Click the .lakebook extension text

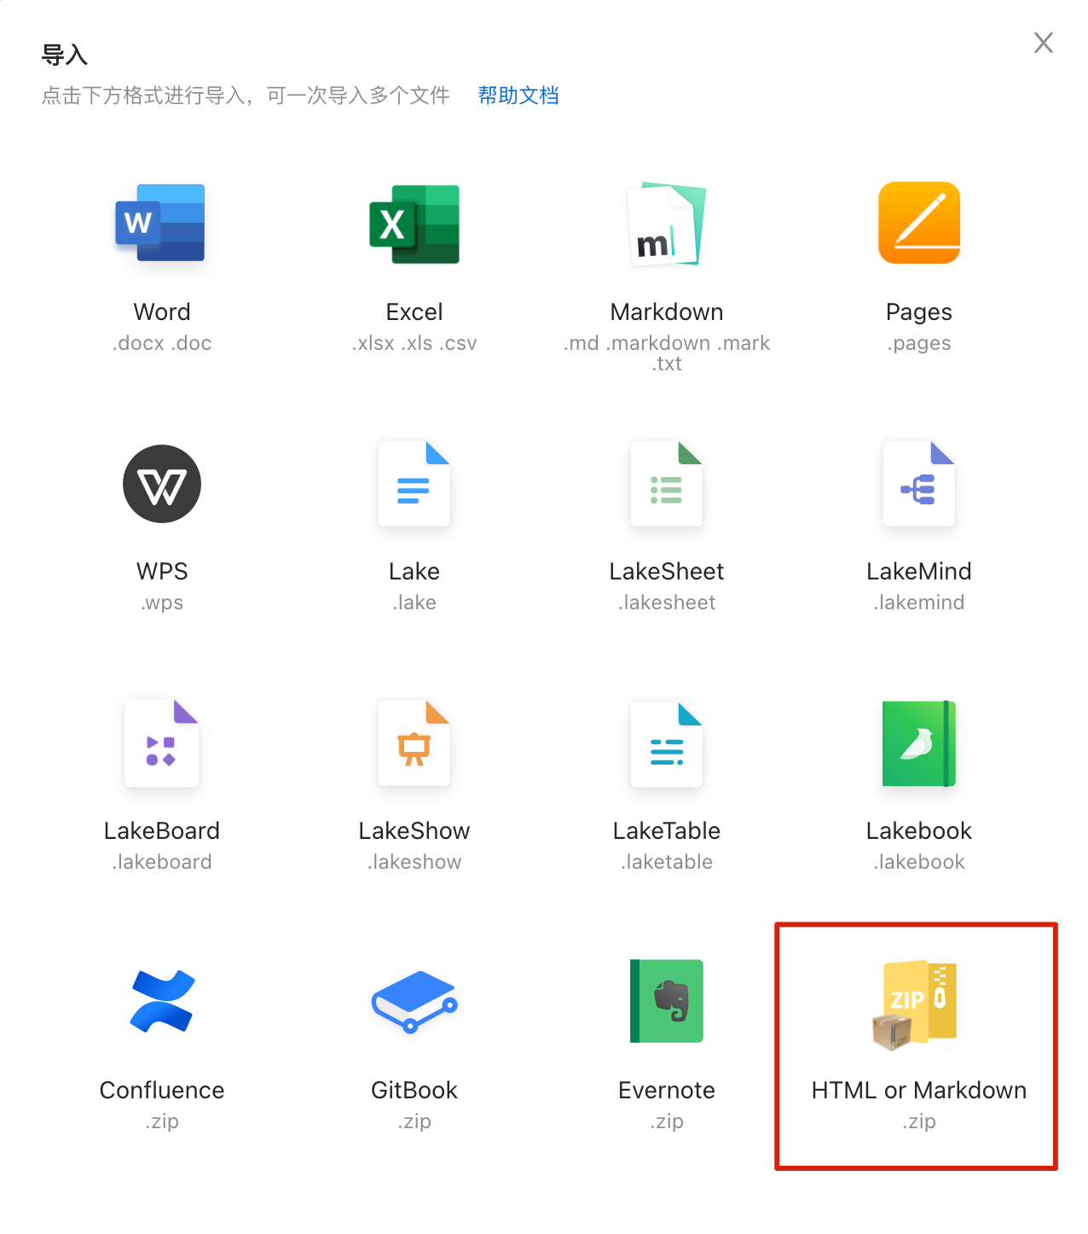[x=919, y=862]
